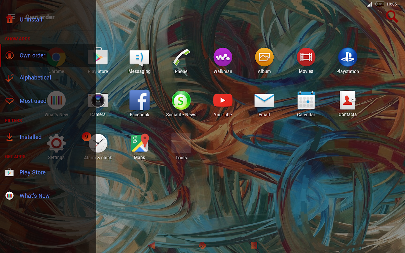Open the Messaging app
The height and width of the screenshot is (253, 405).
[x=140, y=61]
